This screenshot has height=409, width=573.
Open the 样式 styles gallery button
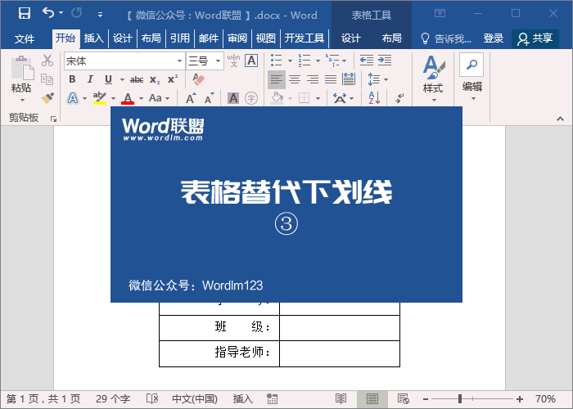tap(433, 79)
